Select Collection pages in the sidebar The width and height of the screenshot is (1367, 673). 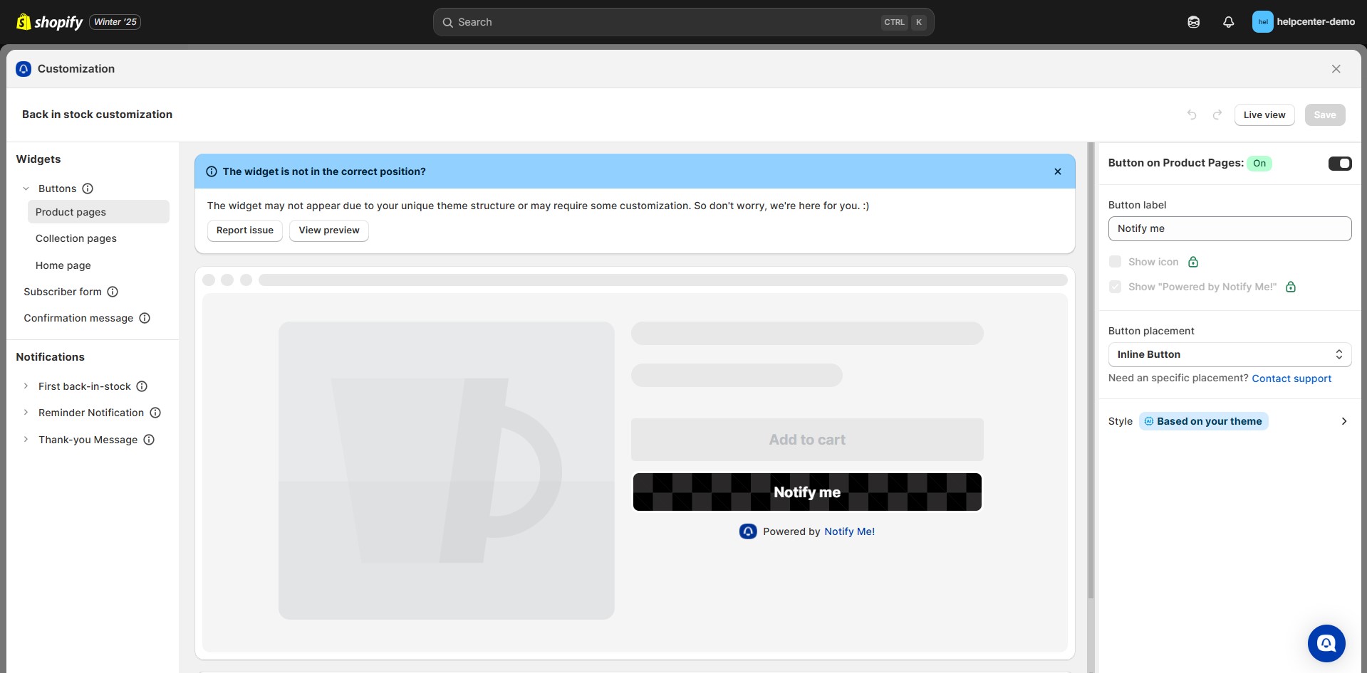(76, 238)
